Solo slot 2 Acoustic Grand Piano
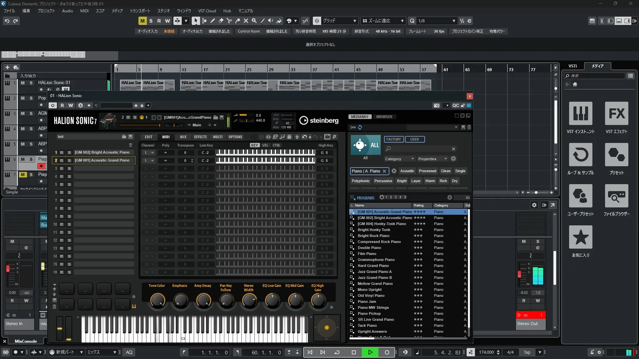The image size is (639, 359). pyautogui.click(x=69, y=161)
